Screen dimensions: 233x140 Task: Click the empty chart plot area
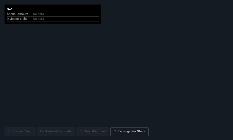pos(116,73)
